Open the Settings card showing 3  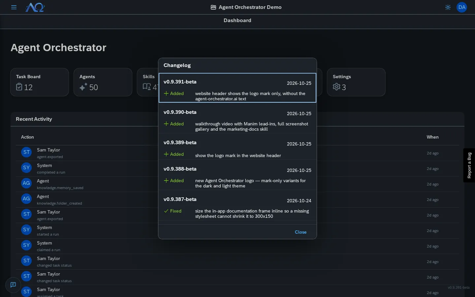tap(356, 82)
